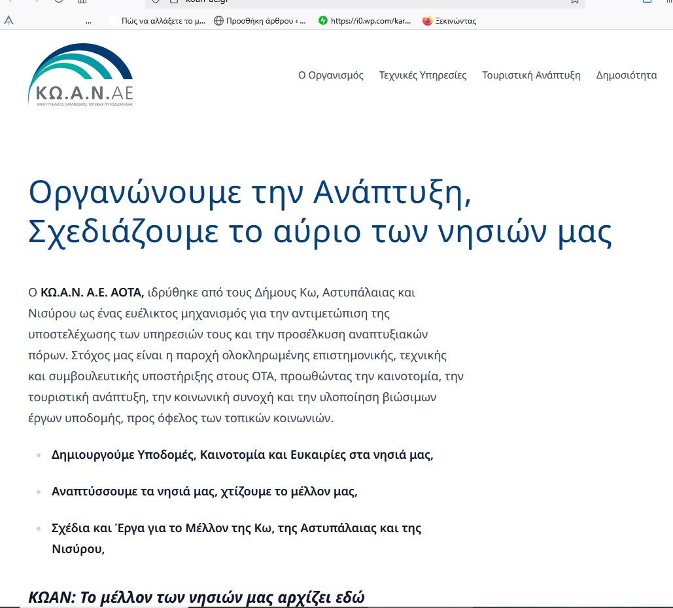Click the KΩ.A.N. AE logo

[80, 75]
